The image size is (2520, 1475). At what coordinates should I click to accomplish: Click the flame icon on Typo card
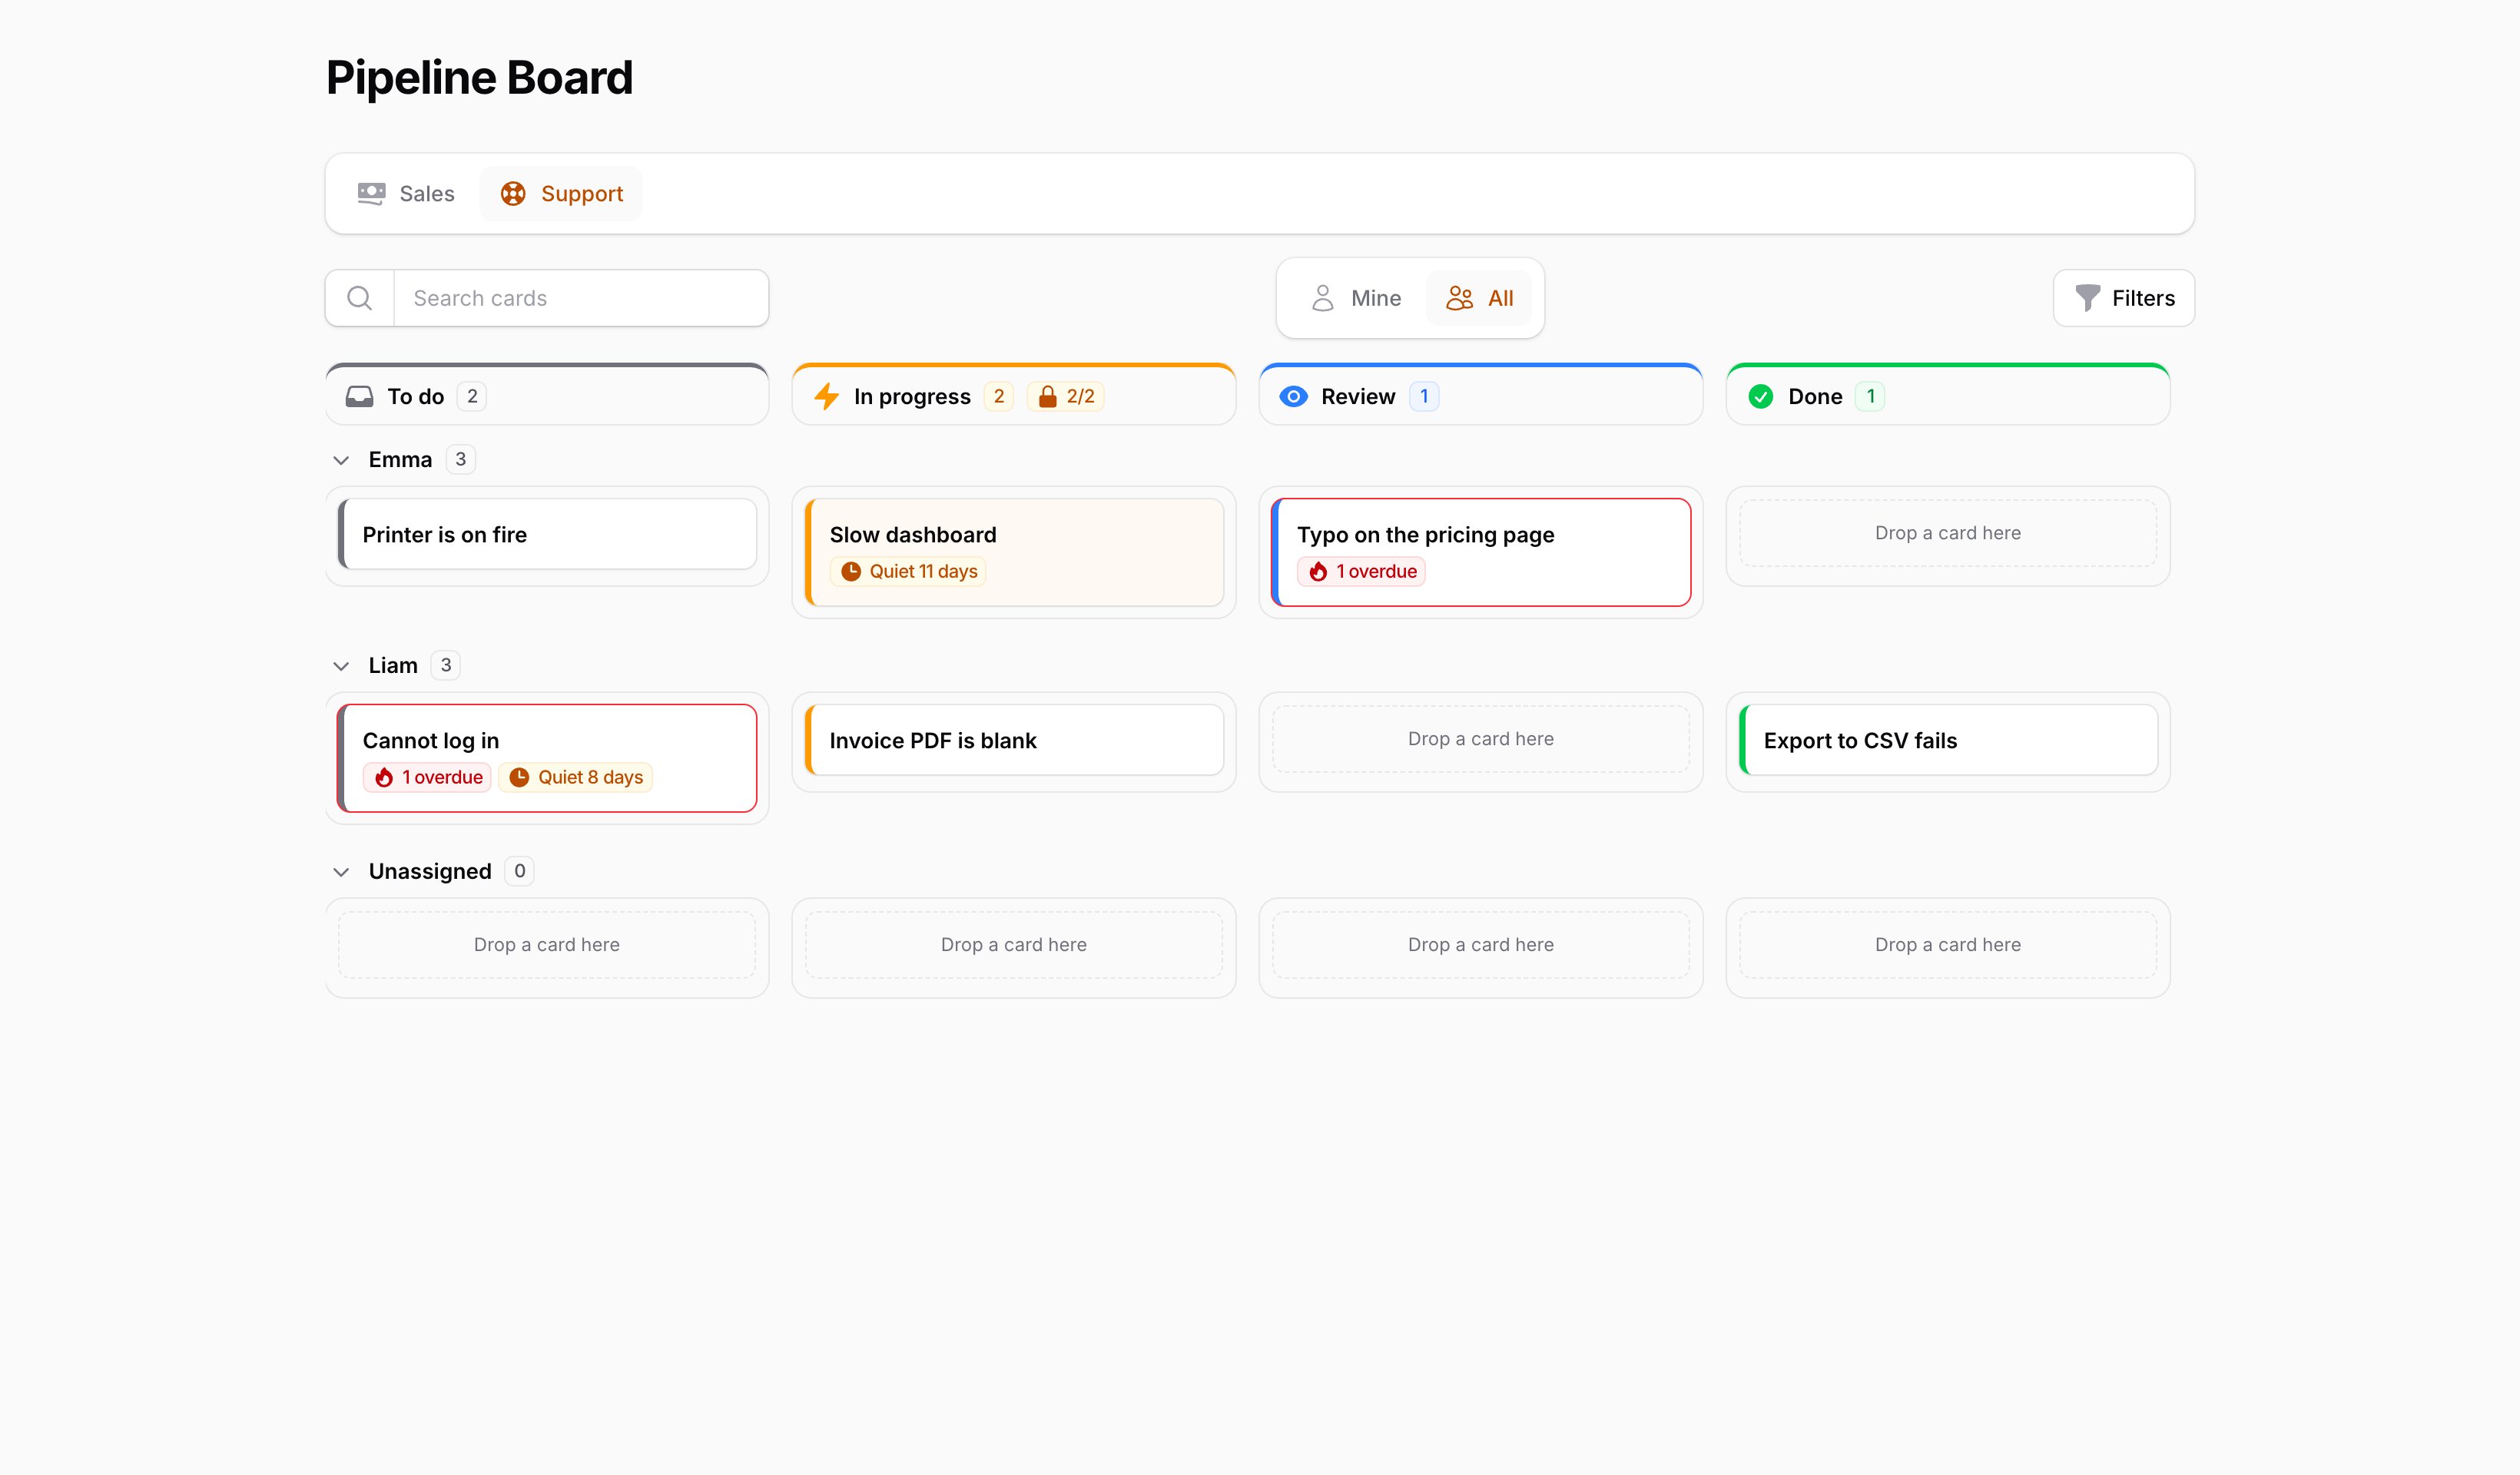tap(1318, 572)
